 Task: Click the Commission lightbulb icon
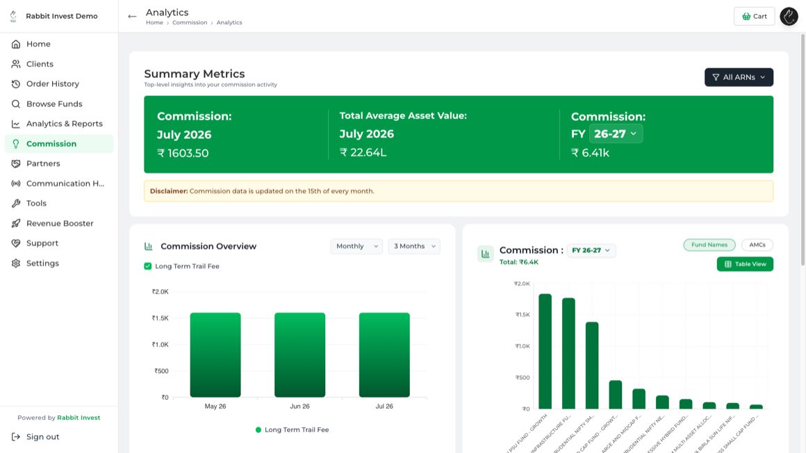[16, 144]
